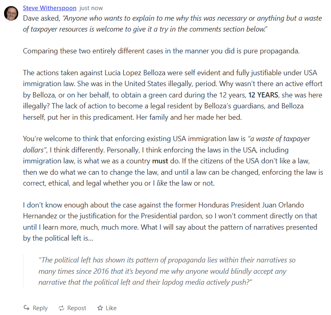Click the Repost text label
Viewport: 331px width, 315px height.
[x=77, y=308]
